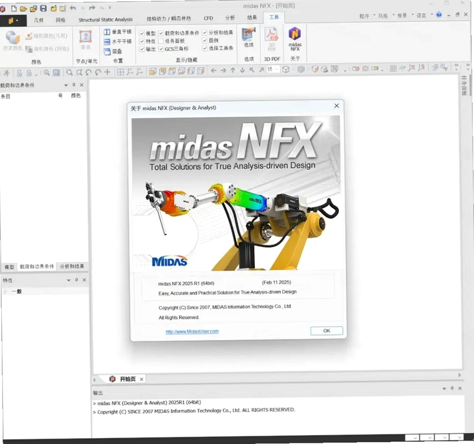The height and width of the screenshot is (444, 474).
Task: Enable the 任务面板 checkbox
Action: tap(161, 41)
